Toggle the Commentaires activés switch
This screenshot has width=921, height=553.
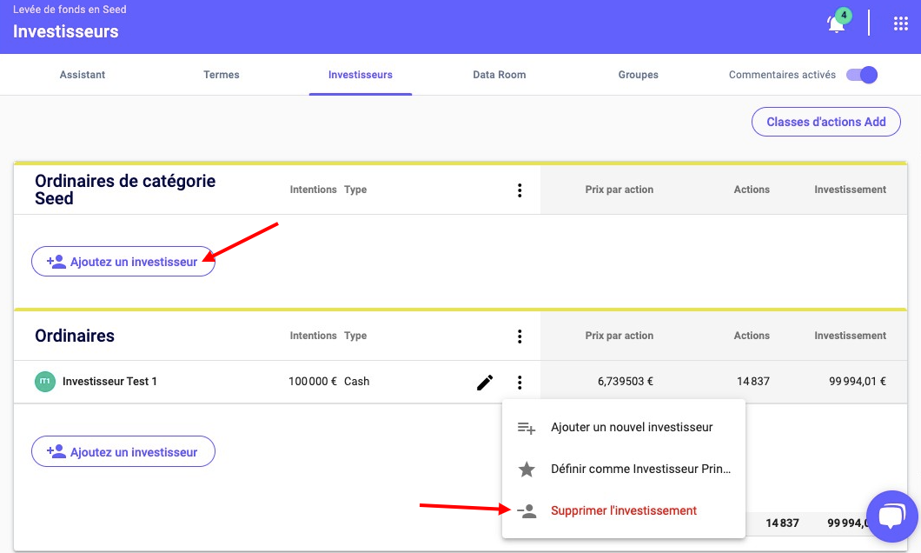tap(862, 75)
